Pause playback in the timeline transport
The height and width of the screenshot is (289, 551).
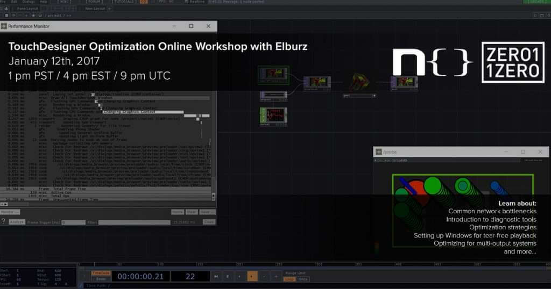point(228,276)
